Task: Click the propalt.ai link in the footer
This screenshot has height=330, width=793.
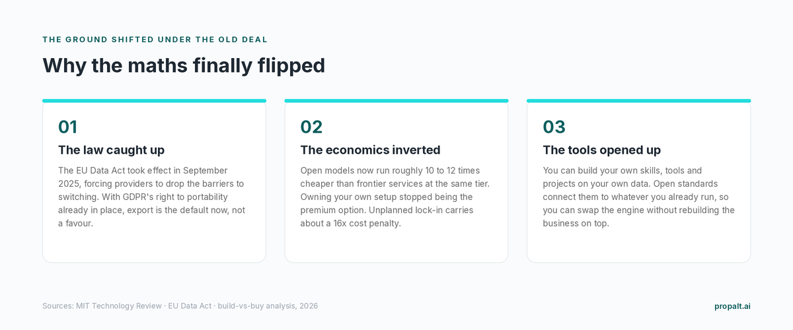Action: [732, 306]
